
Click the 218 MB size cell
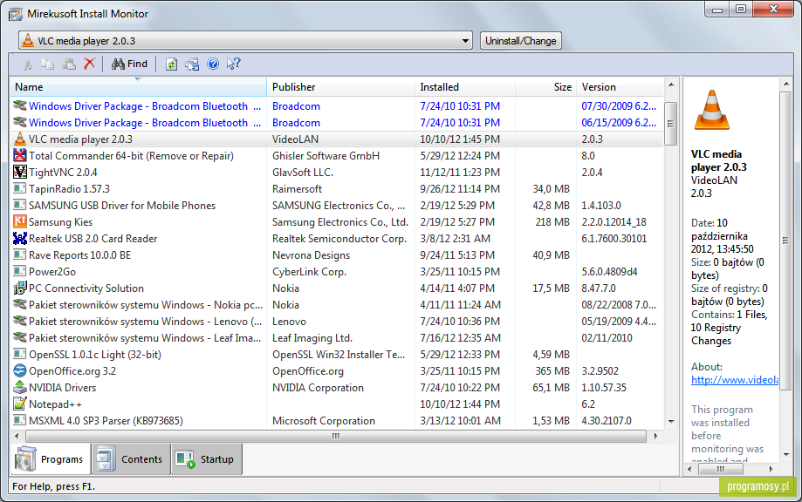point(552,222)
